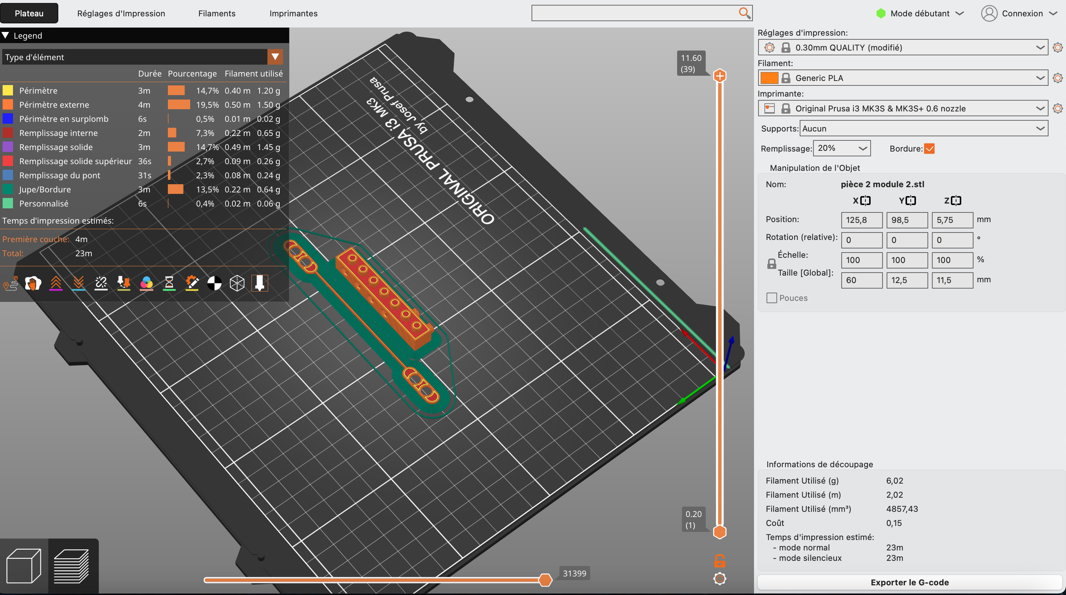Toggle color changes circles icon
The image size is (1066, 595).
[146, 283]
